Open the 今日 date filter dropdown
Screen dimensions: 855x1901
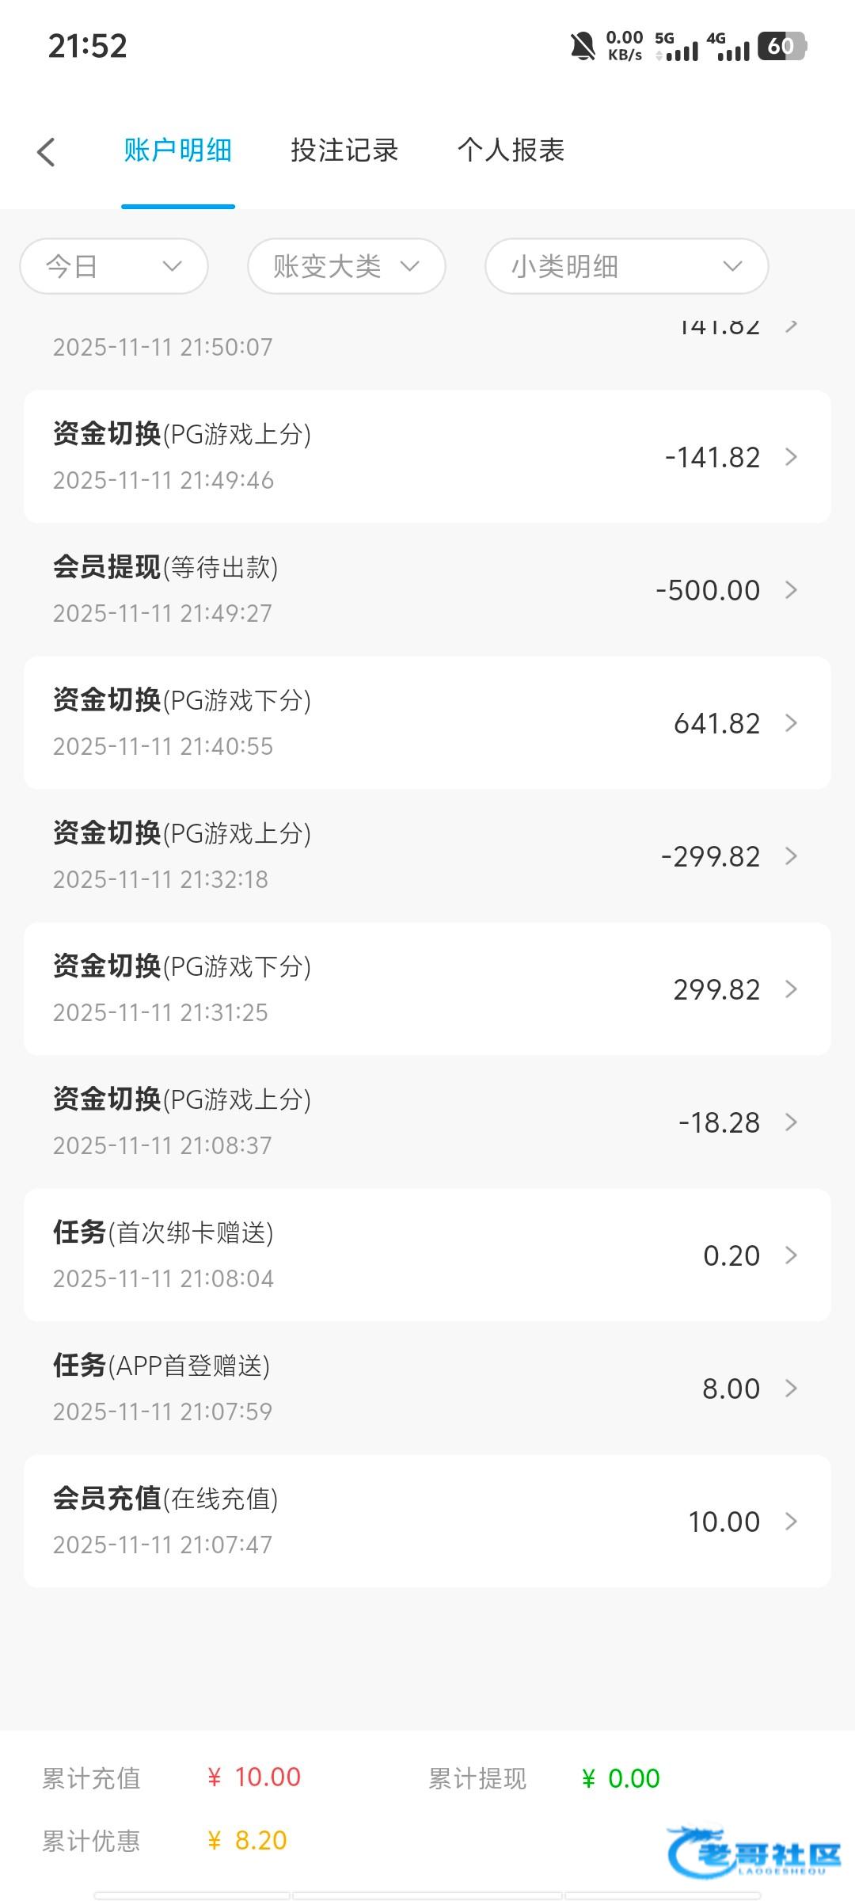[114, 266]
